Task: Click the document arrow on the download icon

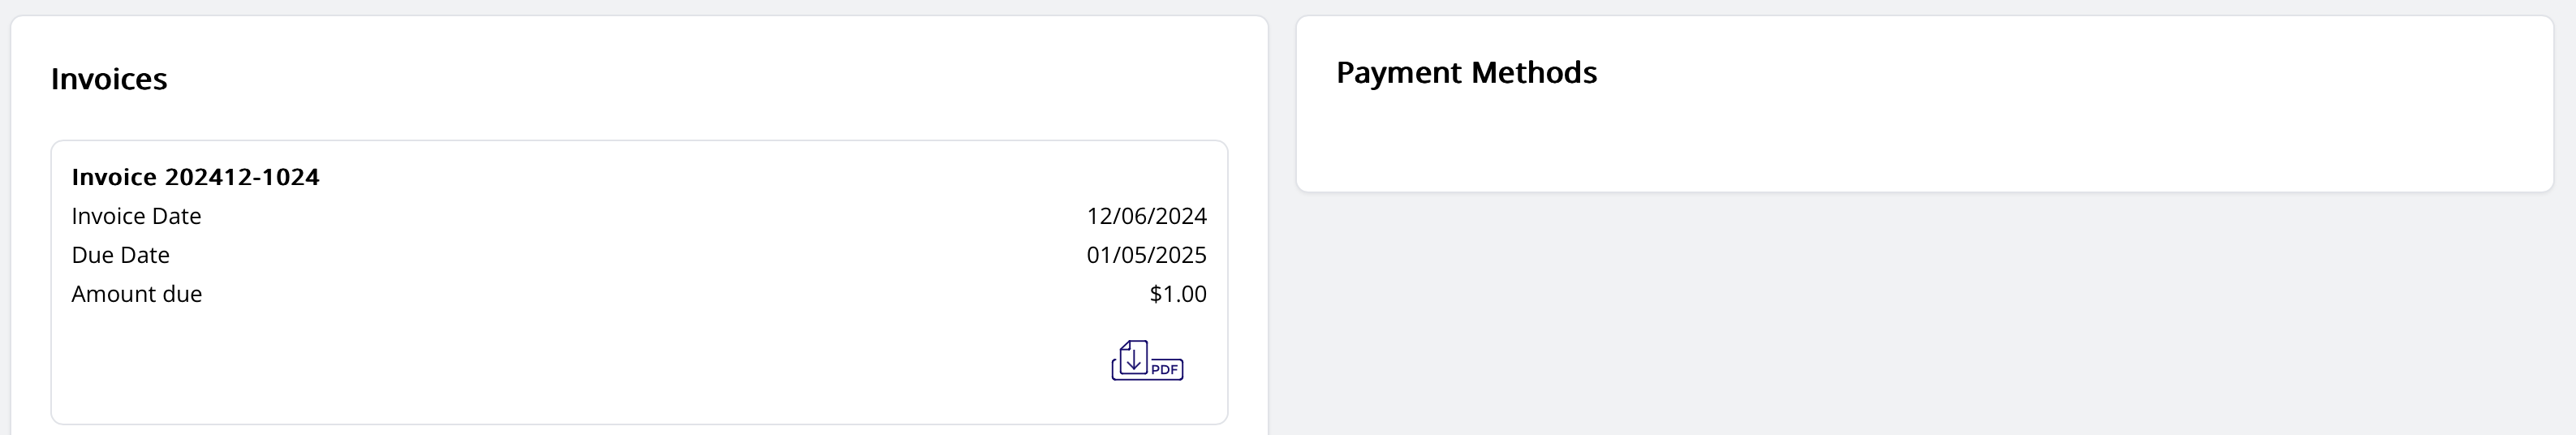Action: coord(1133,358)
